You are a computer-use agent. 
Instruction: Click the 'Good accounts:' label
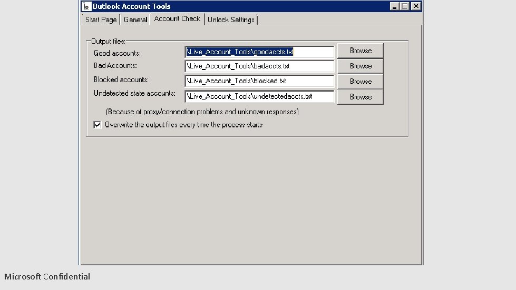click(117, 53)
